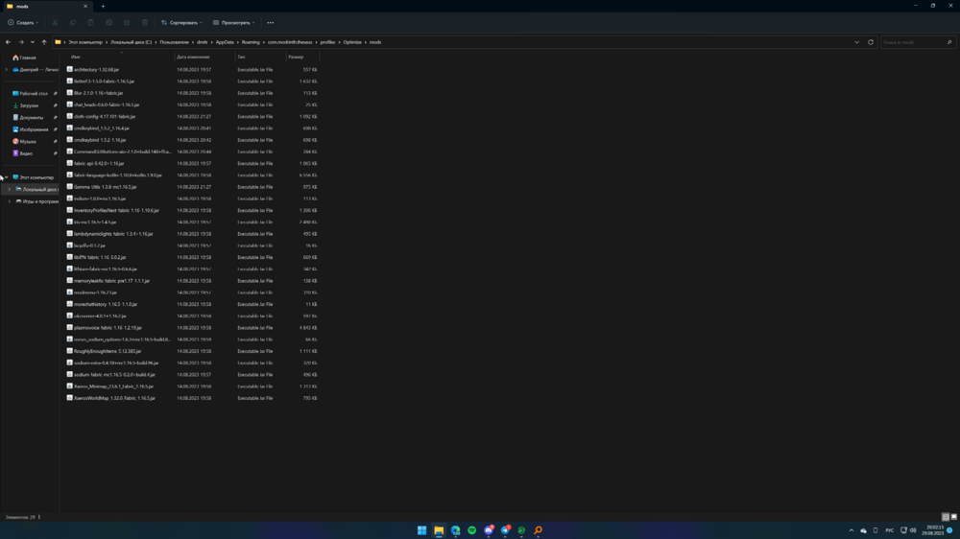Refresh the folder with the refresh icon
The image size is (960, 539).
[871, 42]
